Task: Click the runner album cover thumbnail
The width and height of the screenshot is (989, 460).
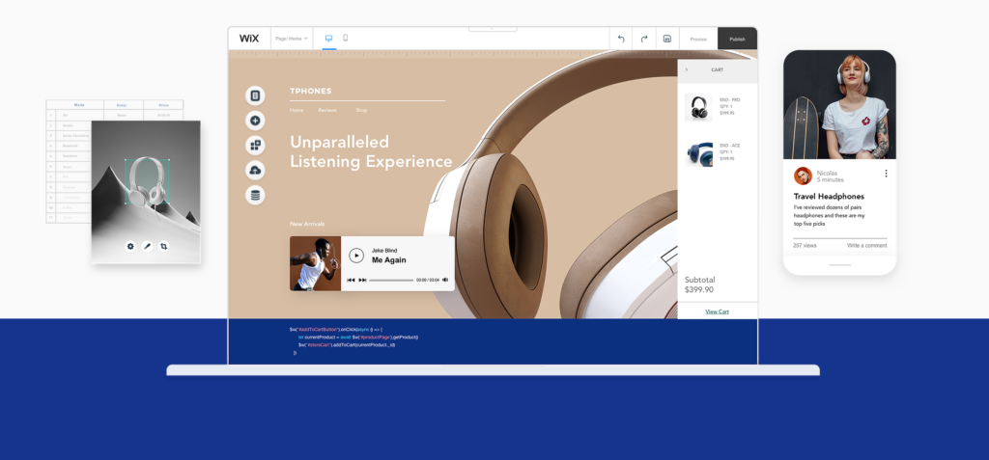Action: click(316, 263)
